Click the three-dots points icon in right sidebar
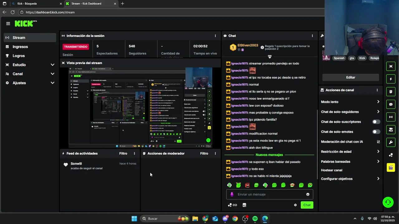This screenshot has width=399, height=224. point(391,155)
